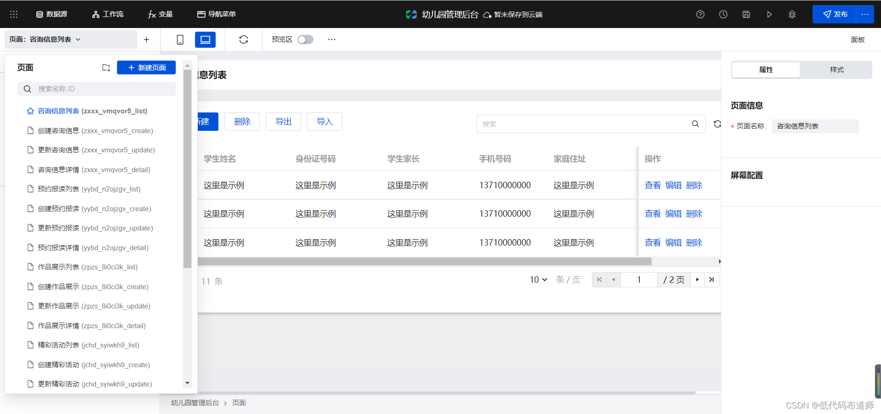
Task: Go to first page pagination icon
Action: click(599, 280)
